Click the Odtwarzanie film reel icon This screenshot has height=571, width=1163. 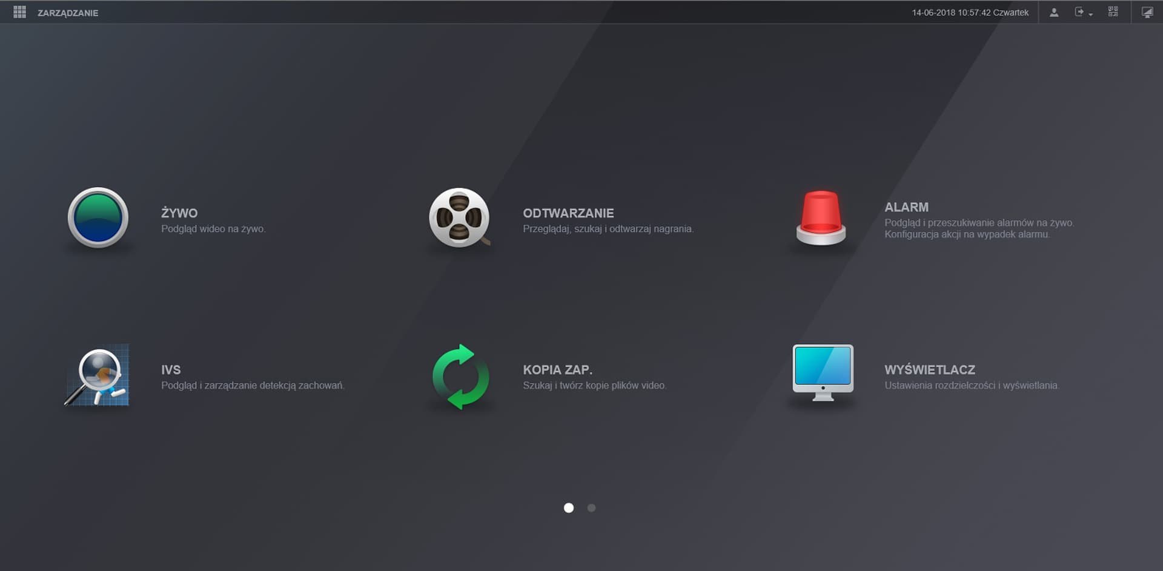[459, 217]
